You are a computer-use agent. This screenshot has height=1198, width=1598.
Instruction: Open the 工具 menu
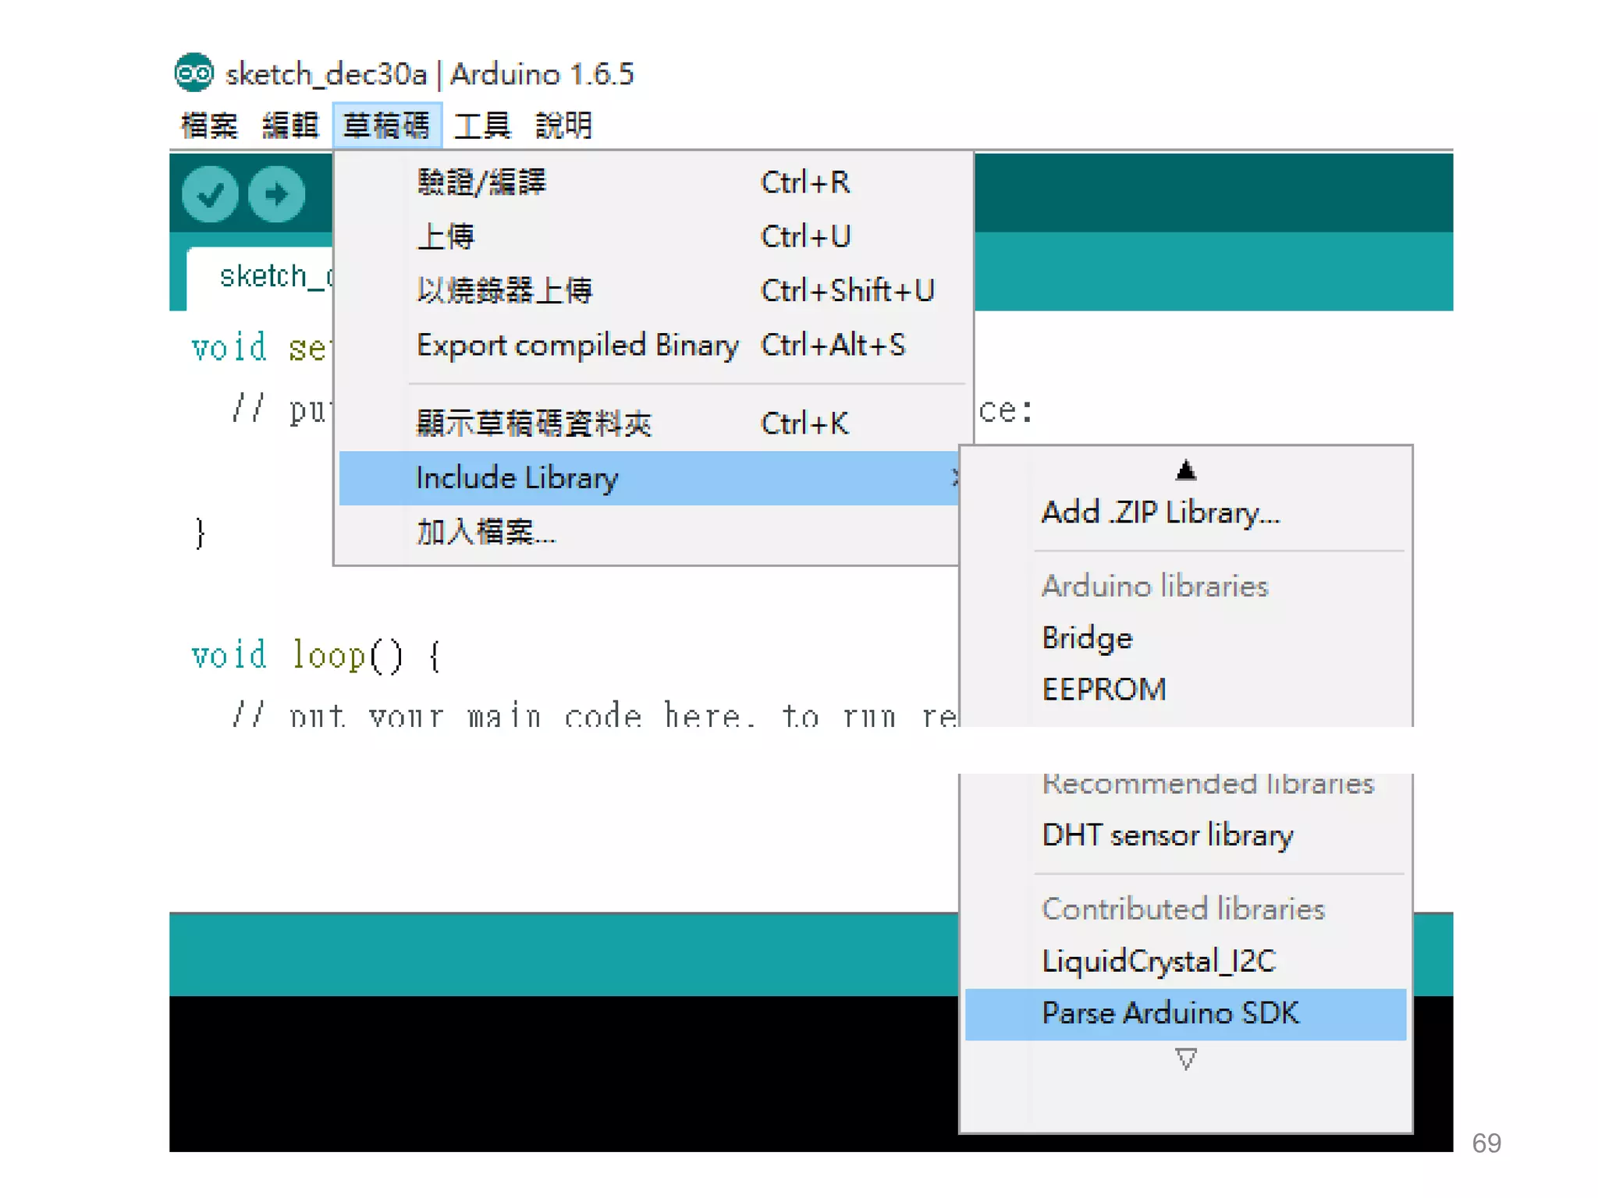point(482,126)
